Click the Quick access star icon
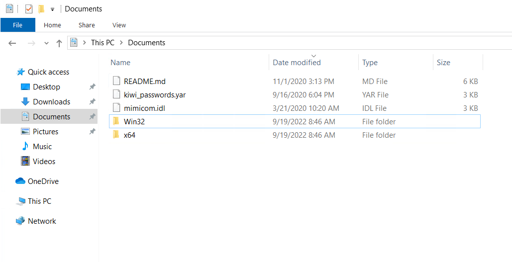This screenshot has height=262, width=512. click(x=20, y=72)
